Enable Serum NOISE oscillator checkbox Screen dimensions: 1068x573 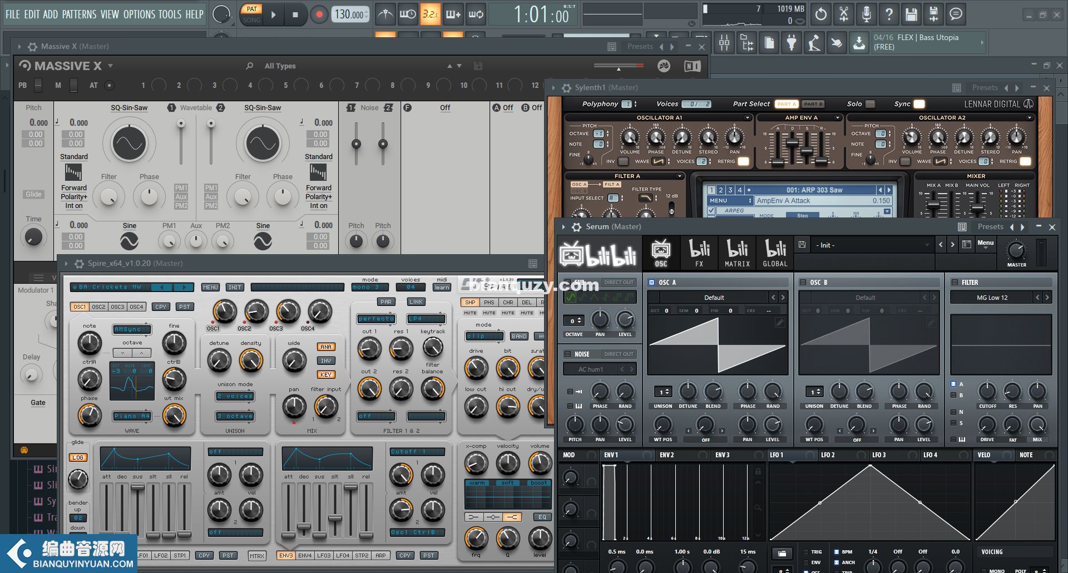coord(568,354)
